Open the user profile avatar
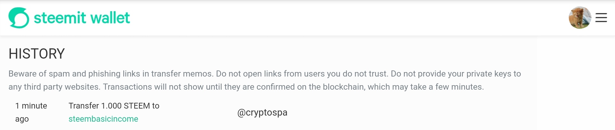The width and height of the screenshot is (615, 130). [580, 18]
